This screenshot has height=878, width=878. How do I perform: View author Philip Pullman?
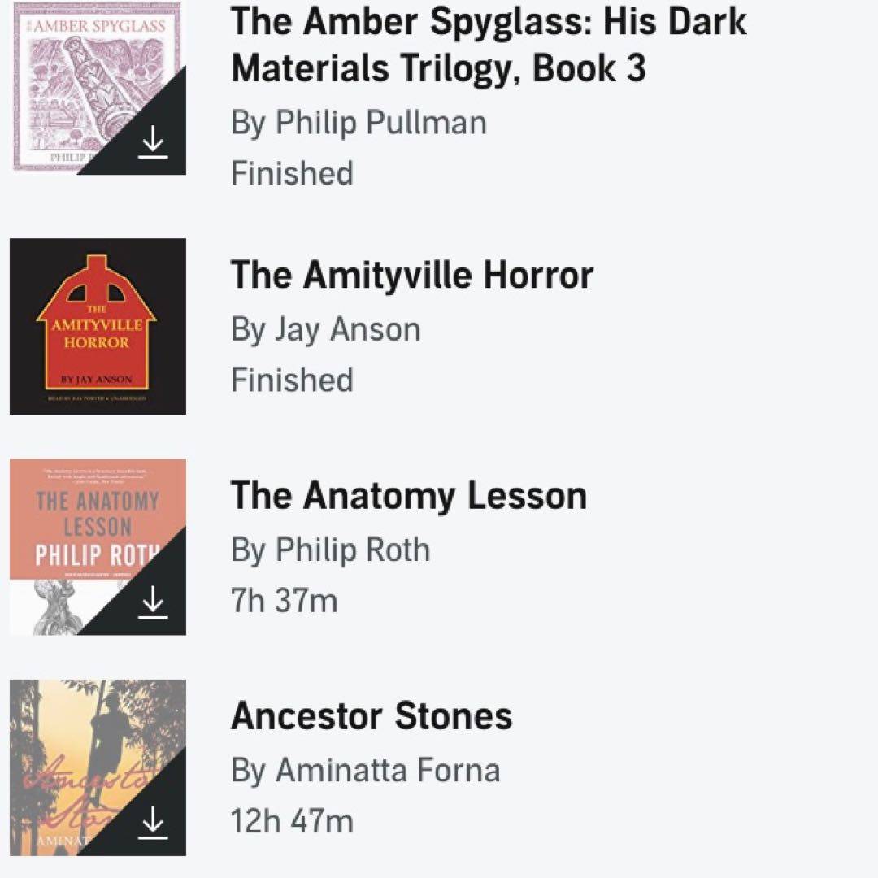(x=359, y=123)
